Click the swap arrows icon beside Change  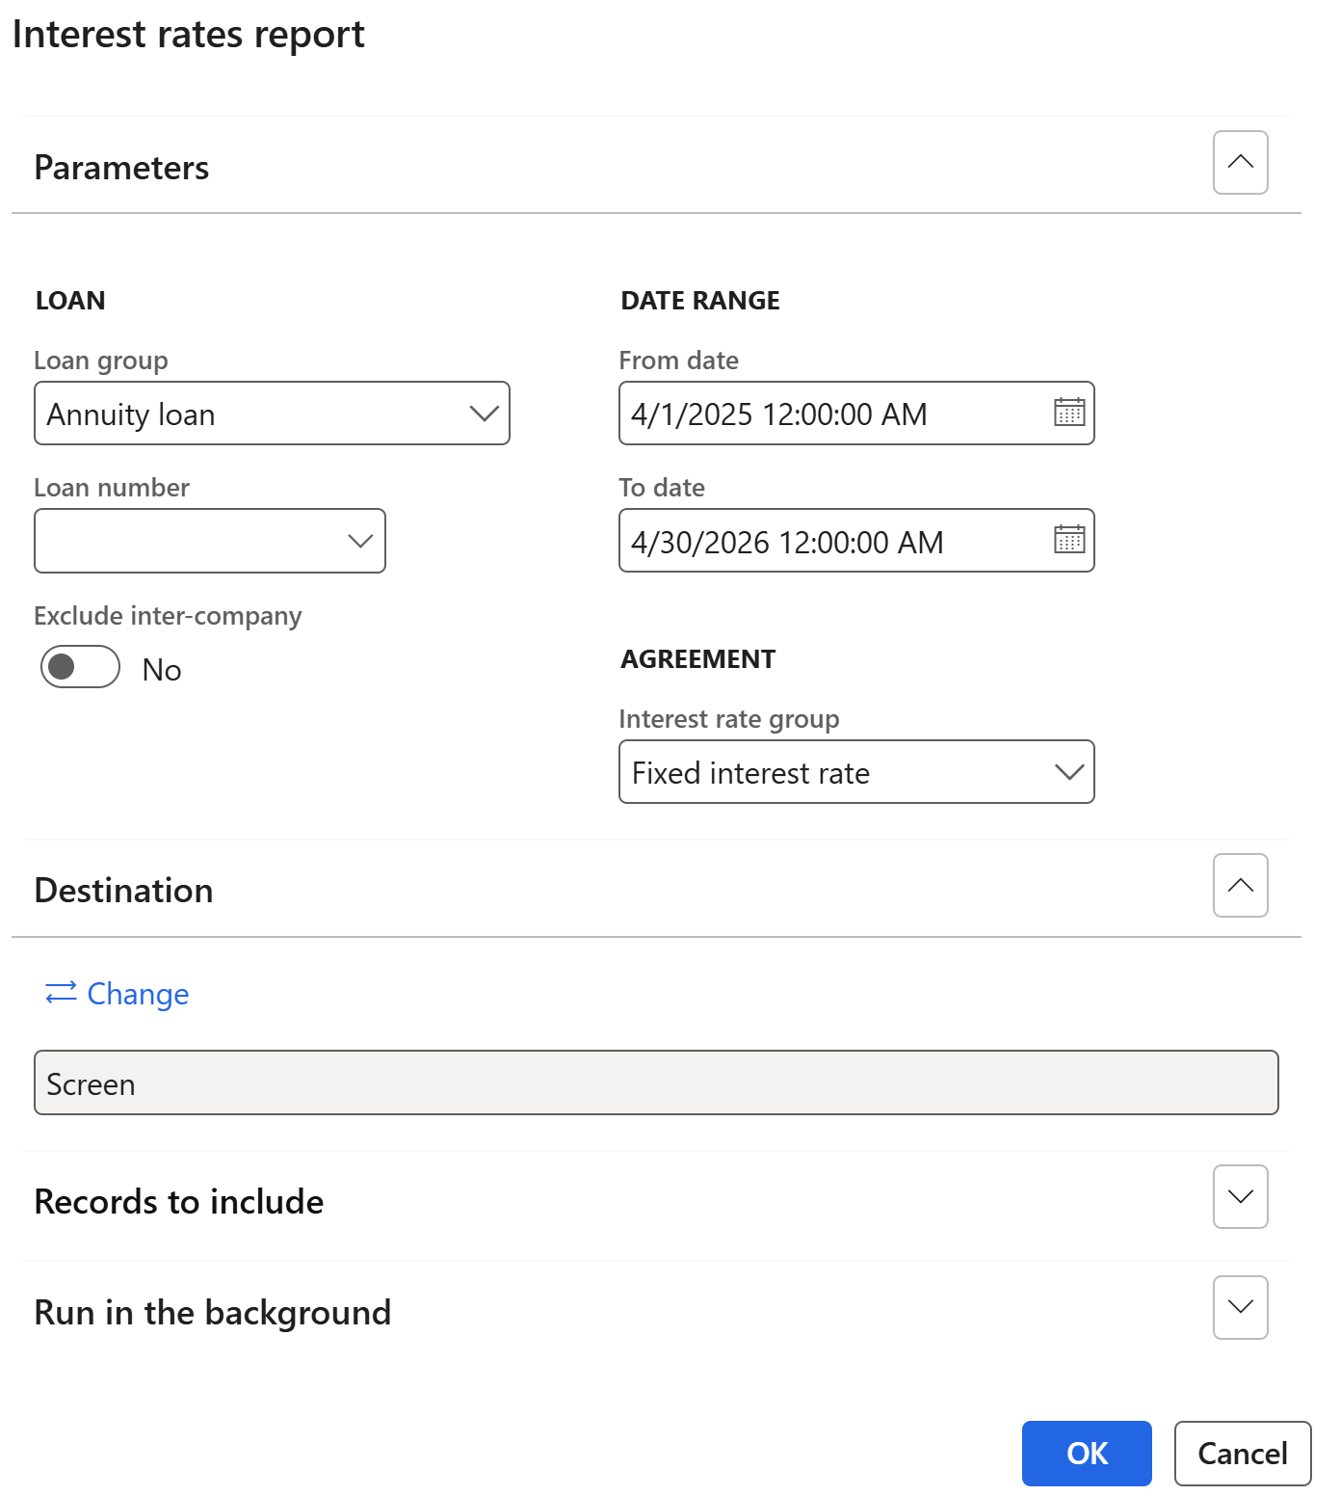pos(61,993)
